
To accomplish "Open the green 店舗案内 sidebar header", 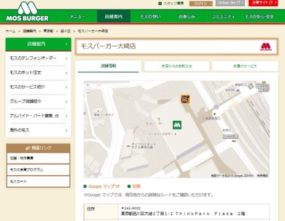I will pyautogui.click(x=38, y=44).
